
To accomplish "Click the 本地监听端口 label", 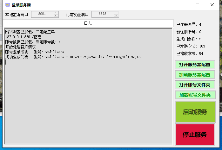I will [x=17, y=15].
